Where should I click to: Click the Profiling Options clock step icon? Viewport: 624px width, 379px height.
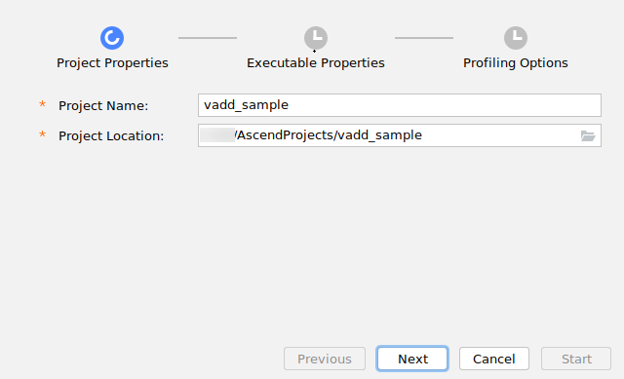[x=516, y=38]
